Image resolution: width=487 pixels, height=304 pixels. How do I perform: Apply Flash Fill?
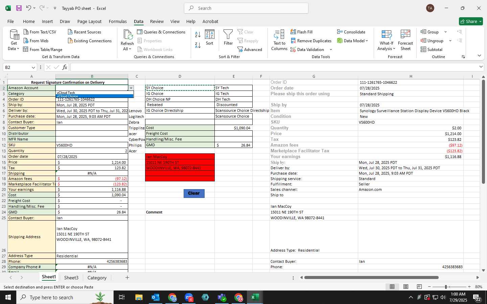click(301, 32)
